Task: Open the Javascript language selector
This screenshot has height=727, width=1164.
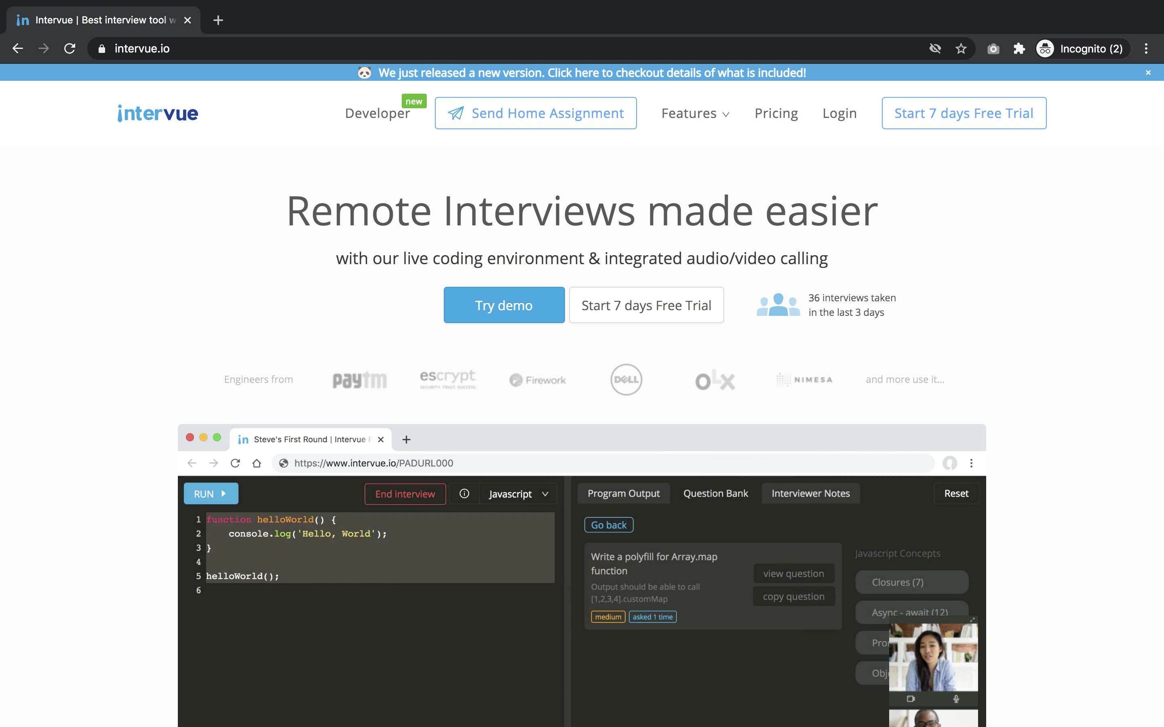Action: [518, 494]
